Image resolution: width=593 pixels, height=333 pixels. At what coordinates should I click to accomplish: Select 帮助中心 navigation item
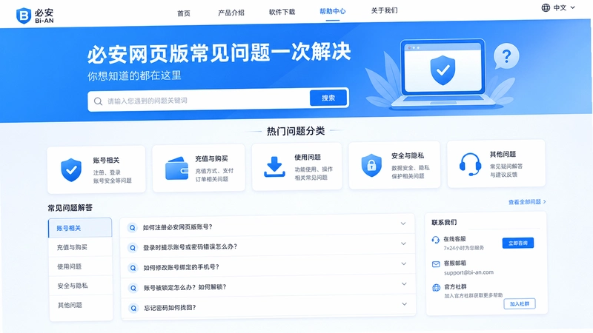coord(332,11)
